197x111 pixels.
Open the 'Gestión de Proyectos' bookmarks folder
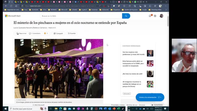point(130,10)
